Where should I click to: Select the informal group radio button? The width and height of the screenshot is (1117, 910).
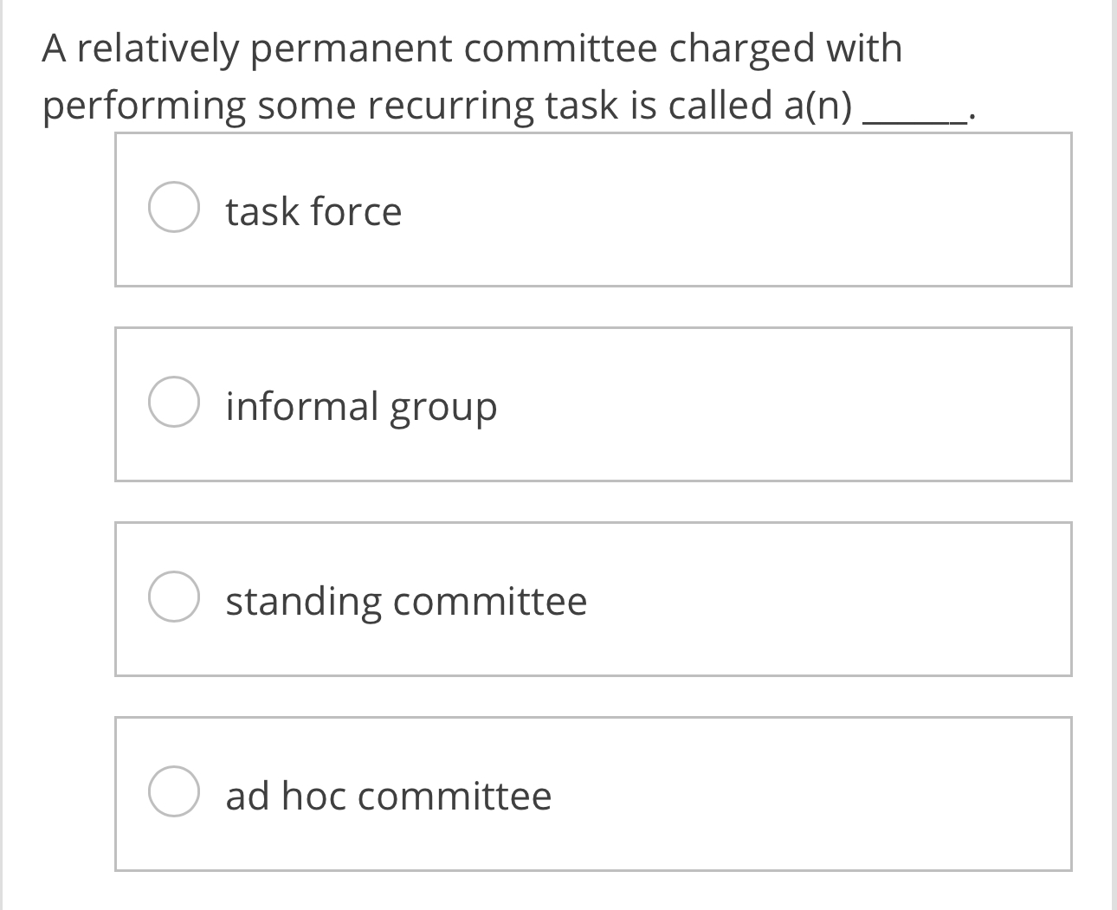[175, 403]
